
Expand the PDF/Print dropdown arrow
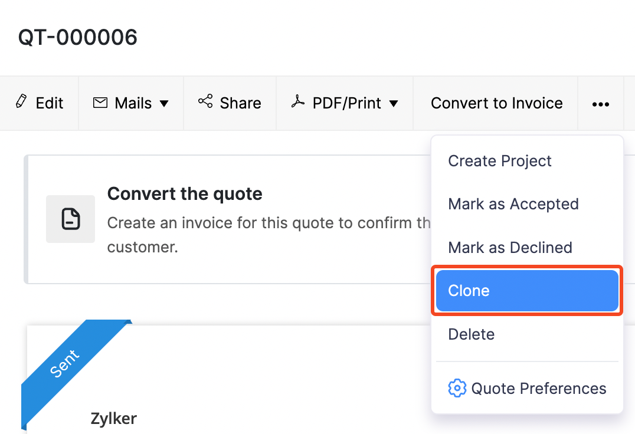tap(394, 104)
